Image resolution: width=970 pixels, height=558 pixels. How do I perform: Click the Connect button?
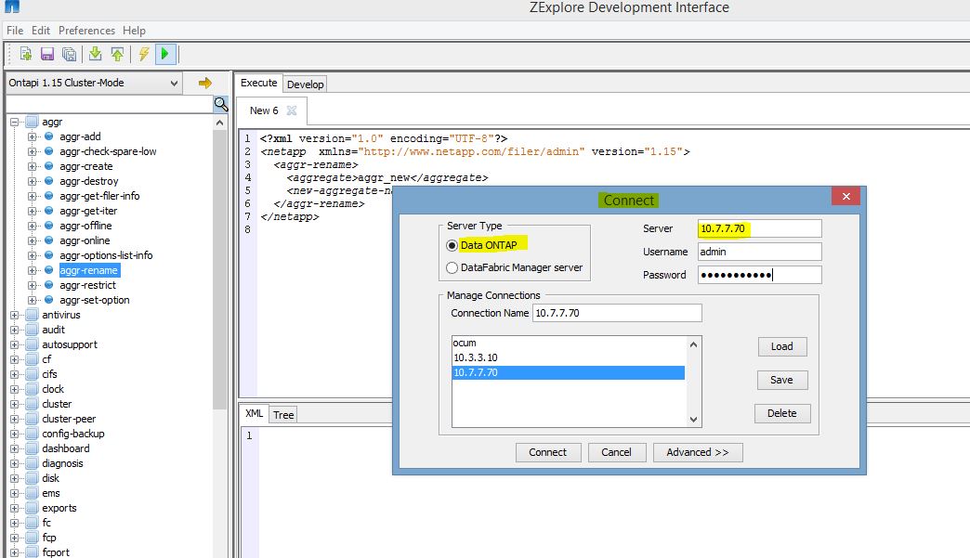pyautogui.click(x=547, y=452)
